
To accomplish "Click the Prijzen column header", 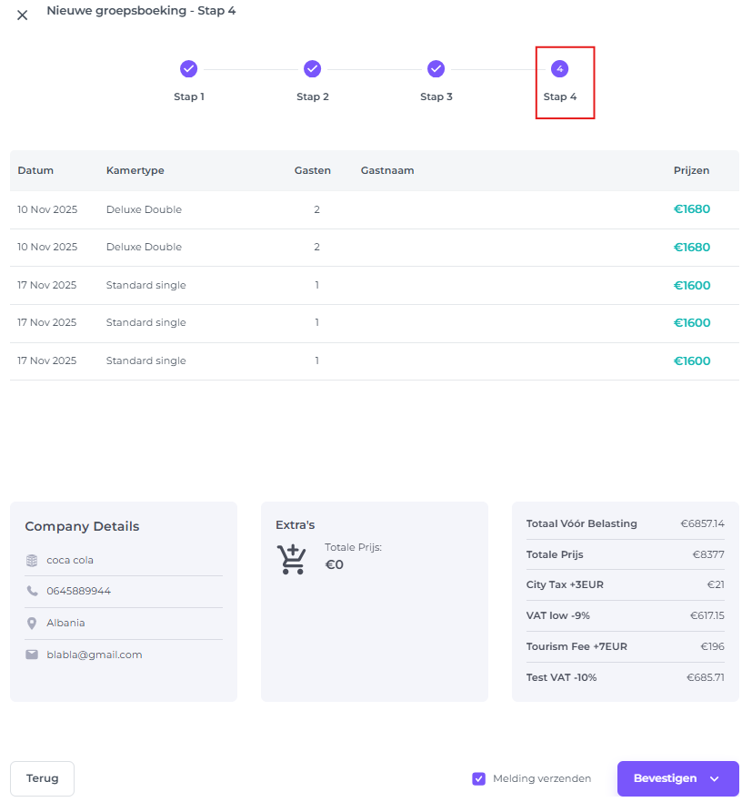I will pos(691,170).
